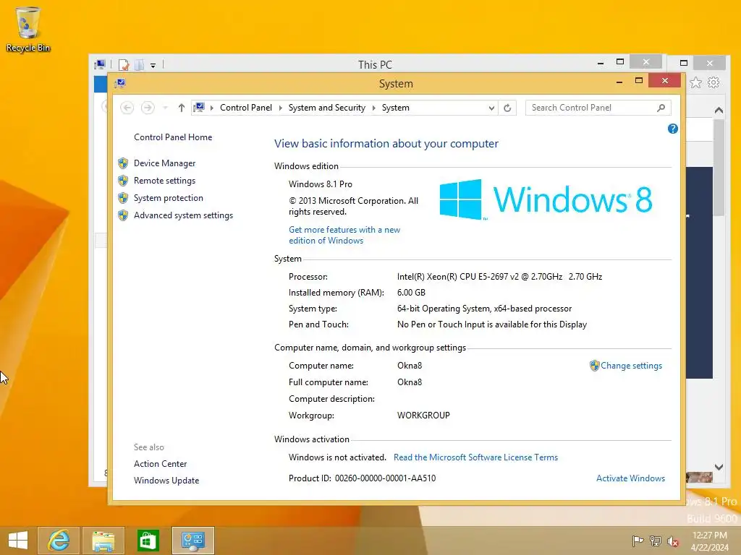The width and height of the screenshot is (741, 555).
Task: Click the installed memory value 6.00 GB
Action: coord(411,293)
